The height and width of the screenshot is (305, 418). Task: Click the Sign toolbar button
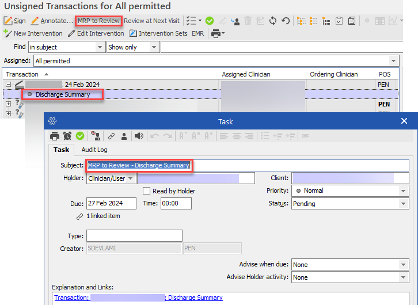15,21
